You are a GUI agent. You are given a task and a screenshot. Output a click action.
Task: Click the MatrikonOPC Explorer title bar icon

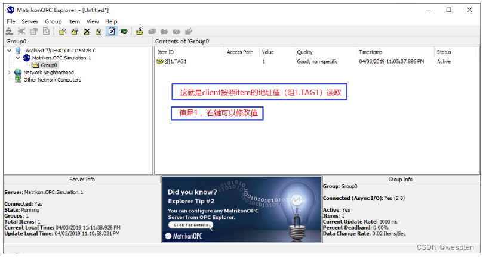pyautogui.click(x=11, y=10)
